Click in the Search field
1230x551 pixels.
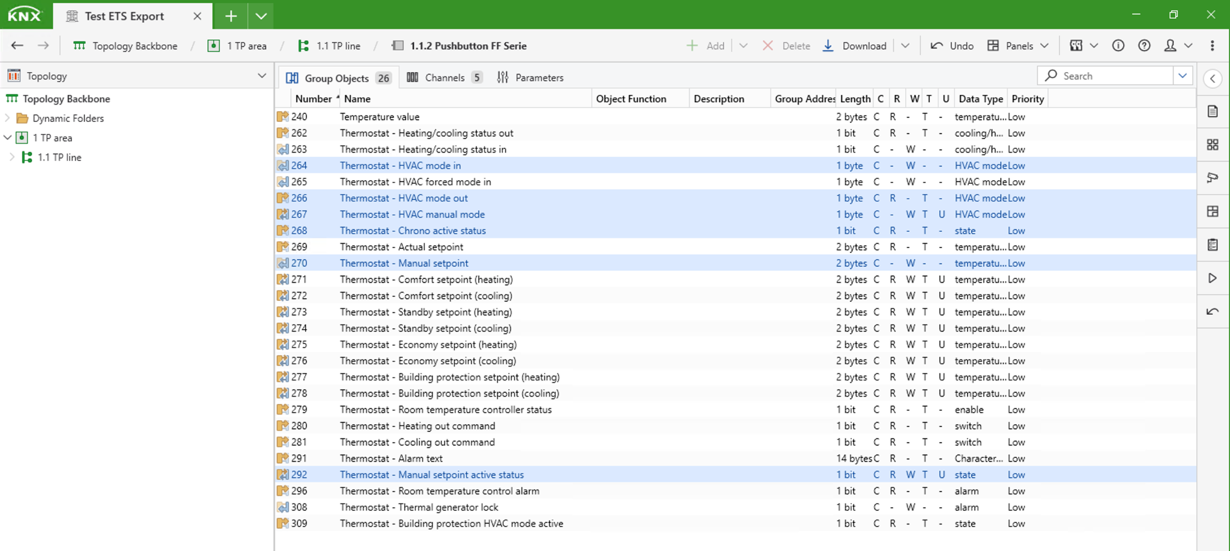pos(1105,76)
